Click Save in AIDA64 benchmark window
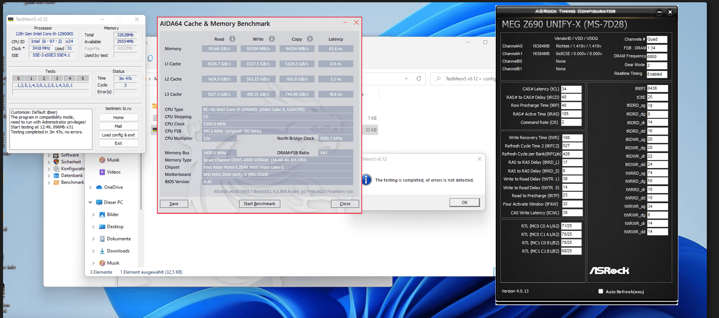The height and width of the screenshot is (318, 719). [x=174, y=204]
